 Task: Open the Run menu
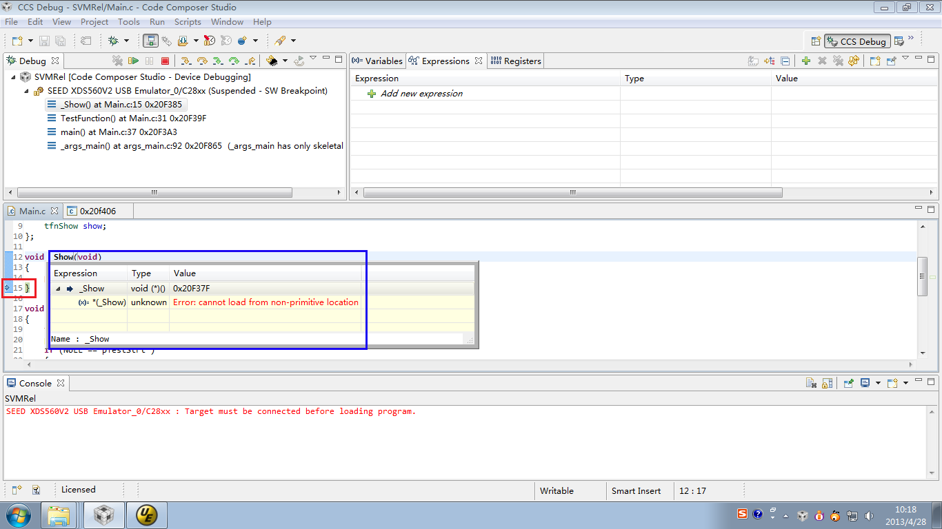[x=157, y=22]
